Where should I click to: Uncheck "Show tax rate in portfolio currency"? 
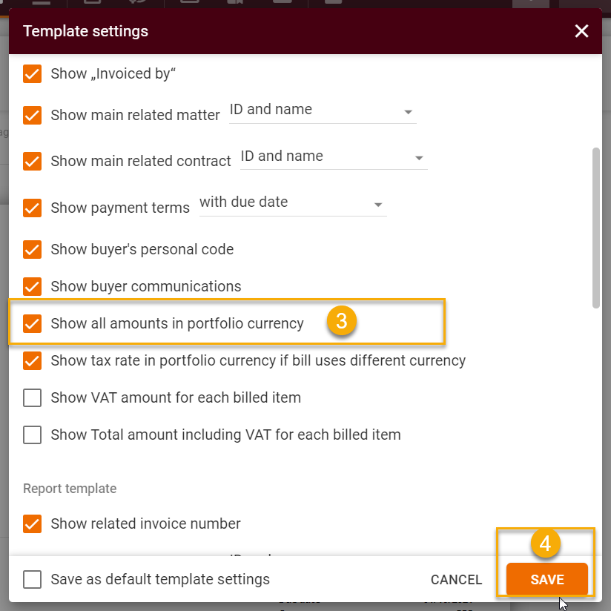pyautogui.click(x=32, y=360)
